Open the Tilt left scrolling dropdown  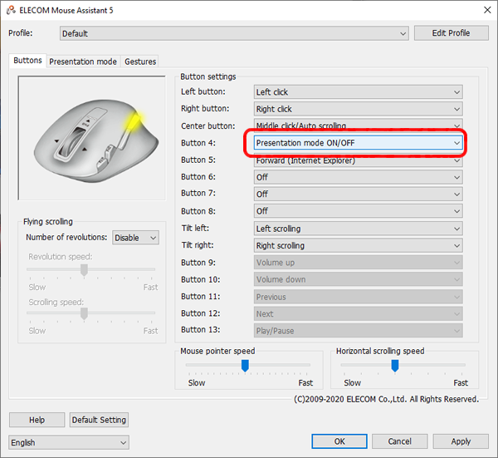coord(358,229)
